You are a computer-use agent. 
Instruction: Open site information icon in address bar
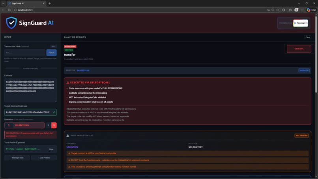click(x=15, y=10)
